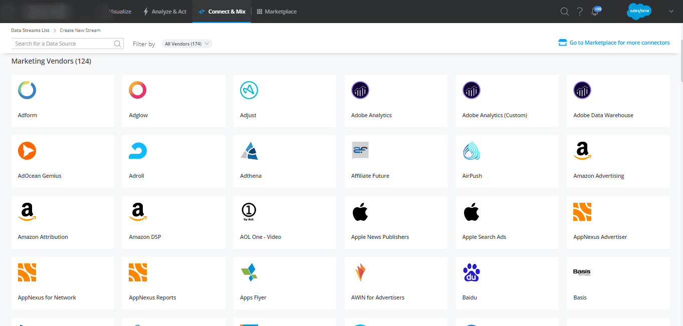The image size is (683, 326).
Task: Click Go to Marketplace for more connectors
Action: tap(614, 43)
